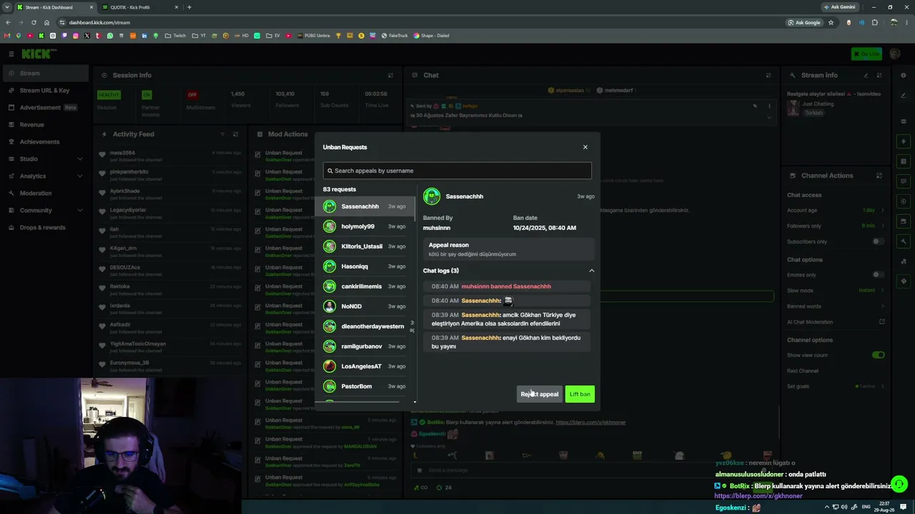Bookmark this page with the star icon
Viewport: 915px width, 514px height.
(x=831, y=22)
